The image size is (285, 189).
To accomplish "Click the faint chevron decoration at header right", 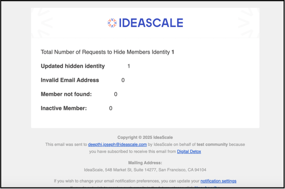I will point(245,23).
